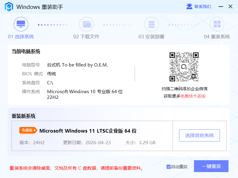Screen dimensions: 238x178
Task: Click the 更新日期: 2026-04-23 text
Action: click(87, 143)
